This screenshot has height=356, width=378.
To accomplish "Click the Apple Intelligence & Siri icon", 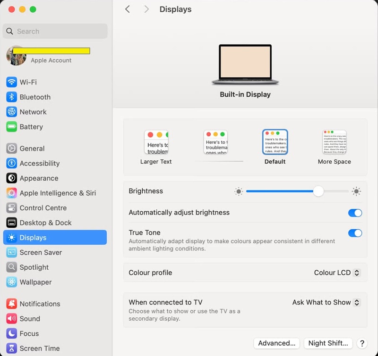I will pos(11,193).
